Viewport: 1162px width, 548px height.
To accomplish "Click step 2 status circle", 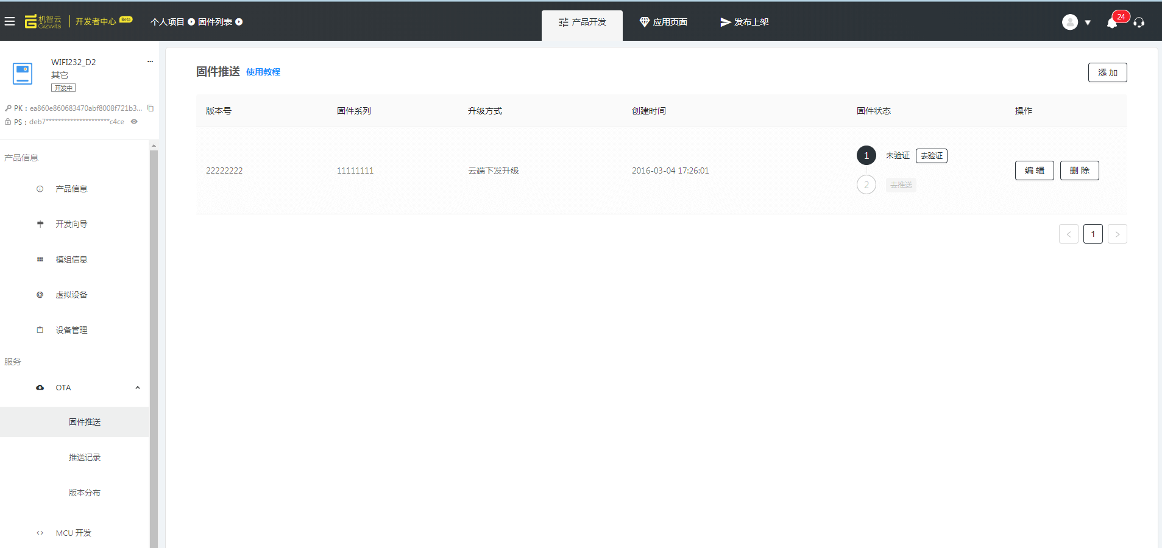I will [866, 184].
